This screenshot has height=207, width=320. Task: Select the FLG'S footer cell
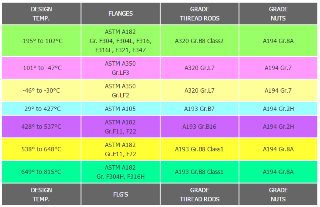point(120,194)
